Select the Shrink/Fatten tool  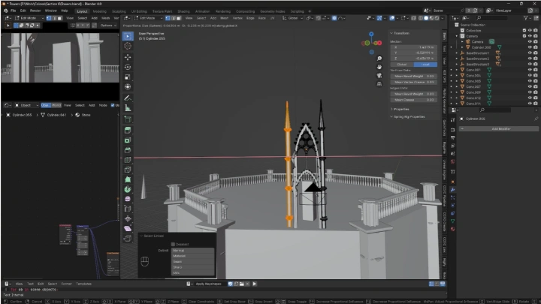(128, 218)
